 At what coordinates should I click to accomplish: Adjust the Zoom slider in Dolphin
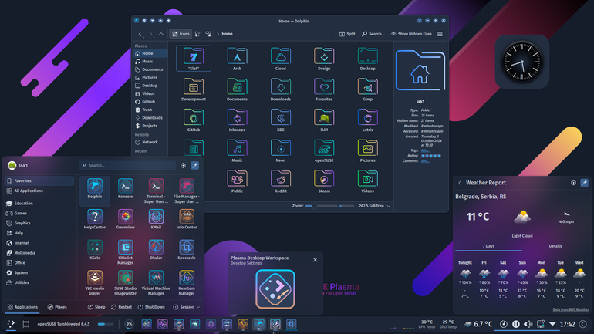point(321,206)
